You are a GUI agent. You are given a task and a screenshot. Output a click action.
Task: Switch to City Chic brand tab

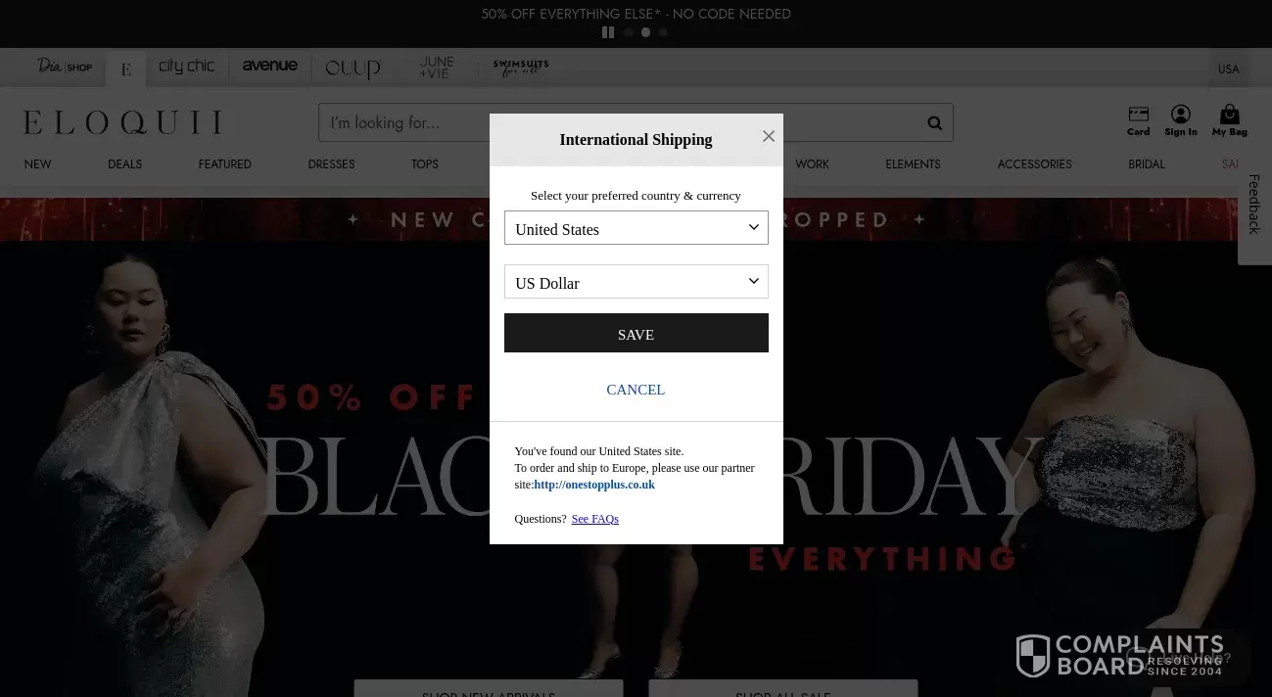186,66
